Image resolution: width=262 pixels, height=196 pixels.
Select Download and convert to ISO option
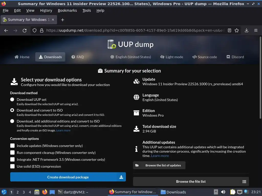[12, 110]
